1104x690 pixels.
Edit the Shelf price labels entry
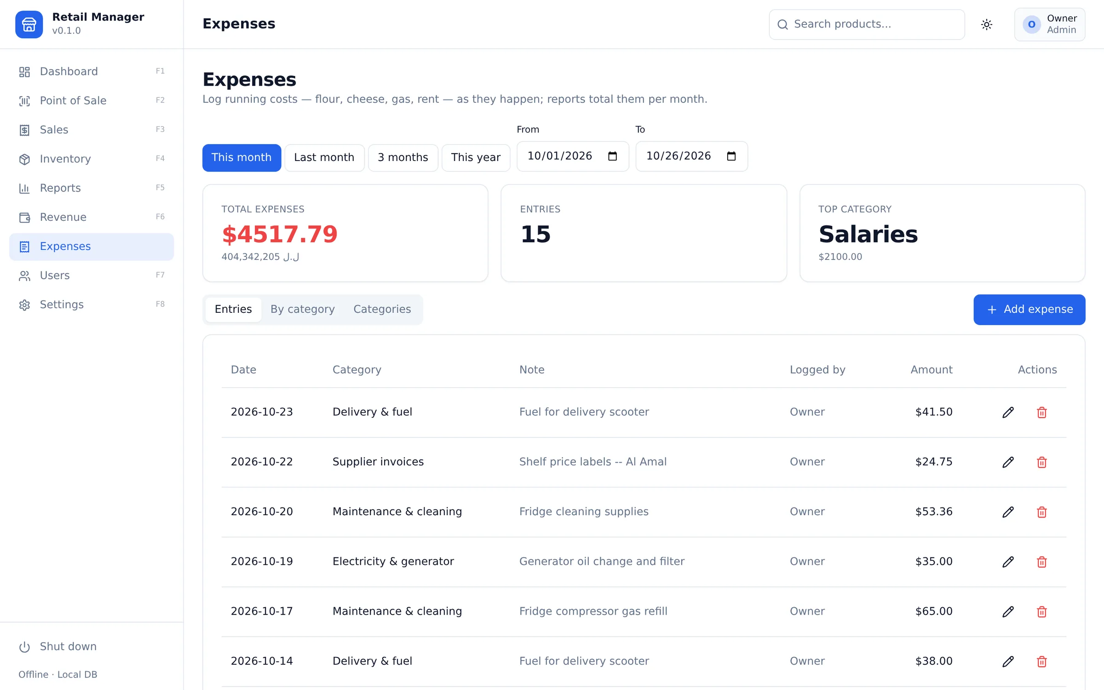tap(1008, 462)
